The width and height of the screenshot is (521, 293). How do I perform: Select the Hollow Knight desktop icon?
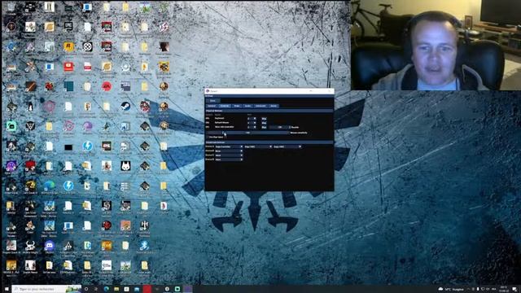[x=30, y=246]
